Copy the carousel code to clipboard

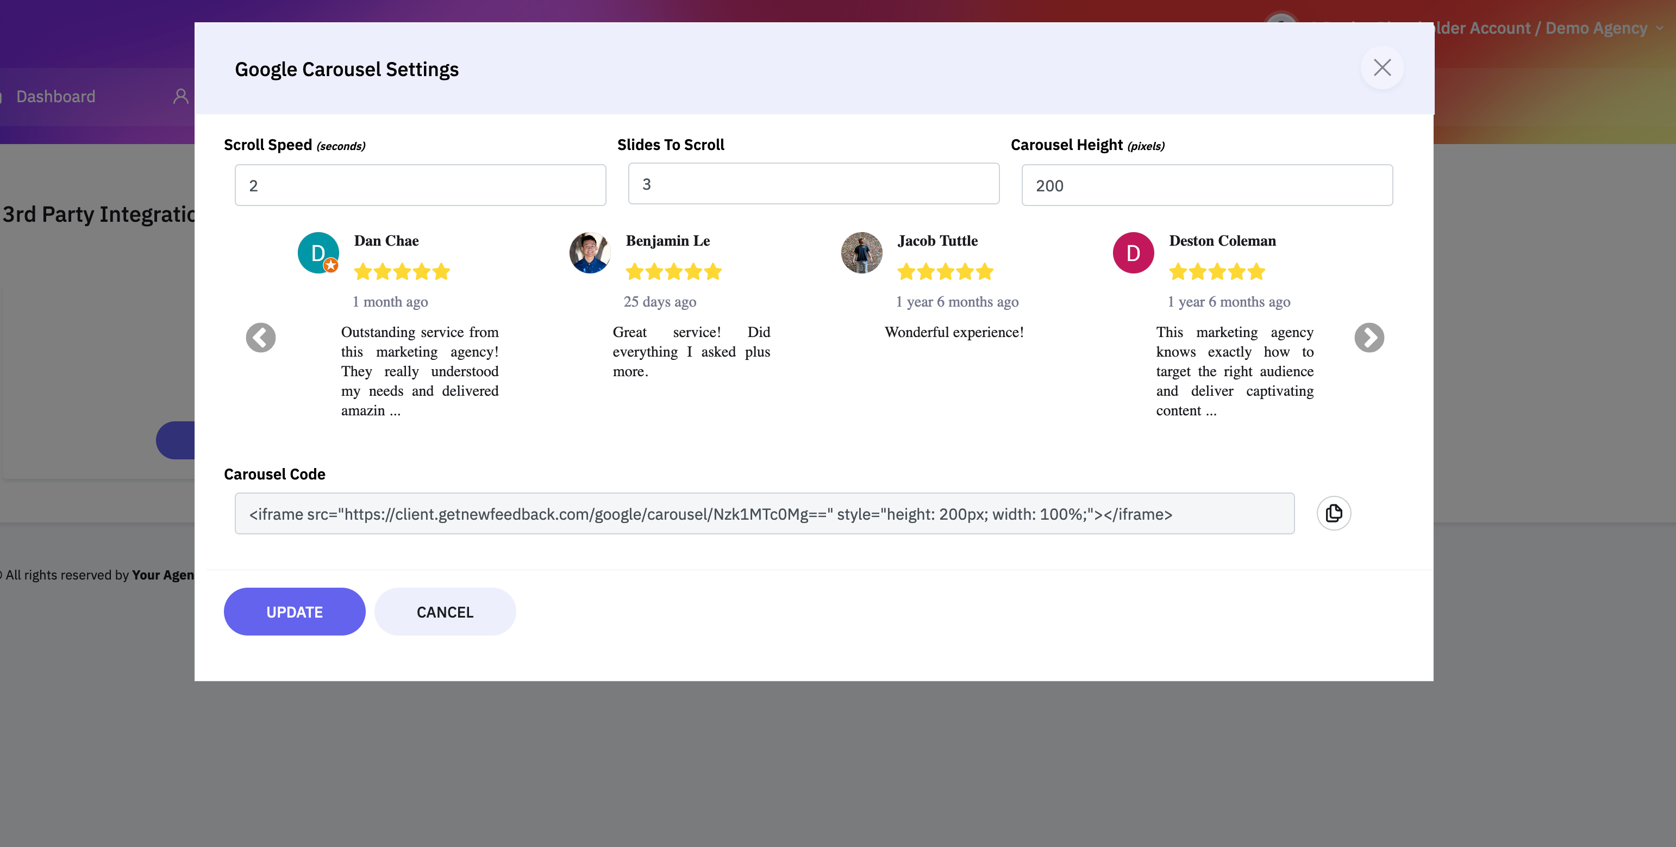point(1333,513)
